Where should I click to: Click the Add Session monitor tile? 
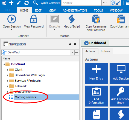coord(119,73)
